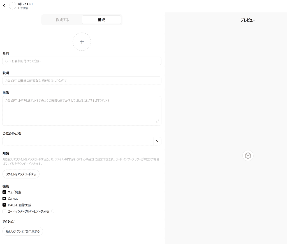Viewport: 287px width, 244px height.
Task: Click 新しいアクションを作成する button
Action: [23, 231]
